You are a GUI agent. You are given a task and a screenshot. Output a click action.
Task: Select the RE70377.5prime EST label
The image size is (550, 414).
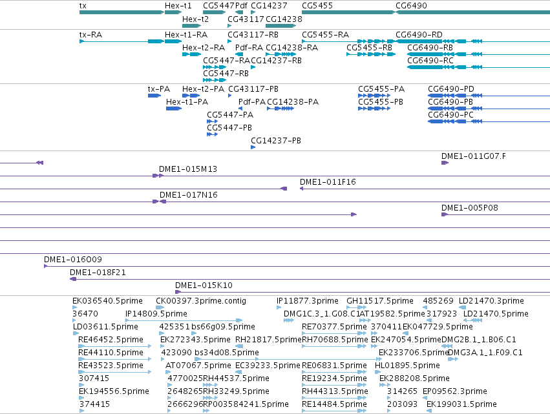334,327
